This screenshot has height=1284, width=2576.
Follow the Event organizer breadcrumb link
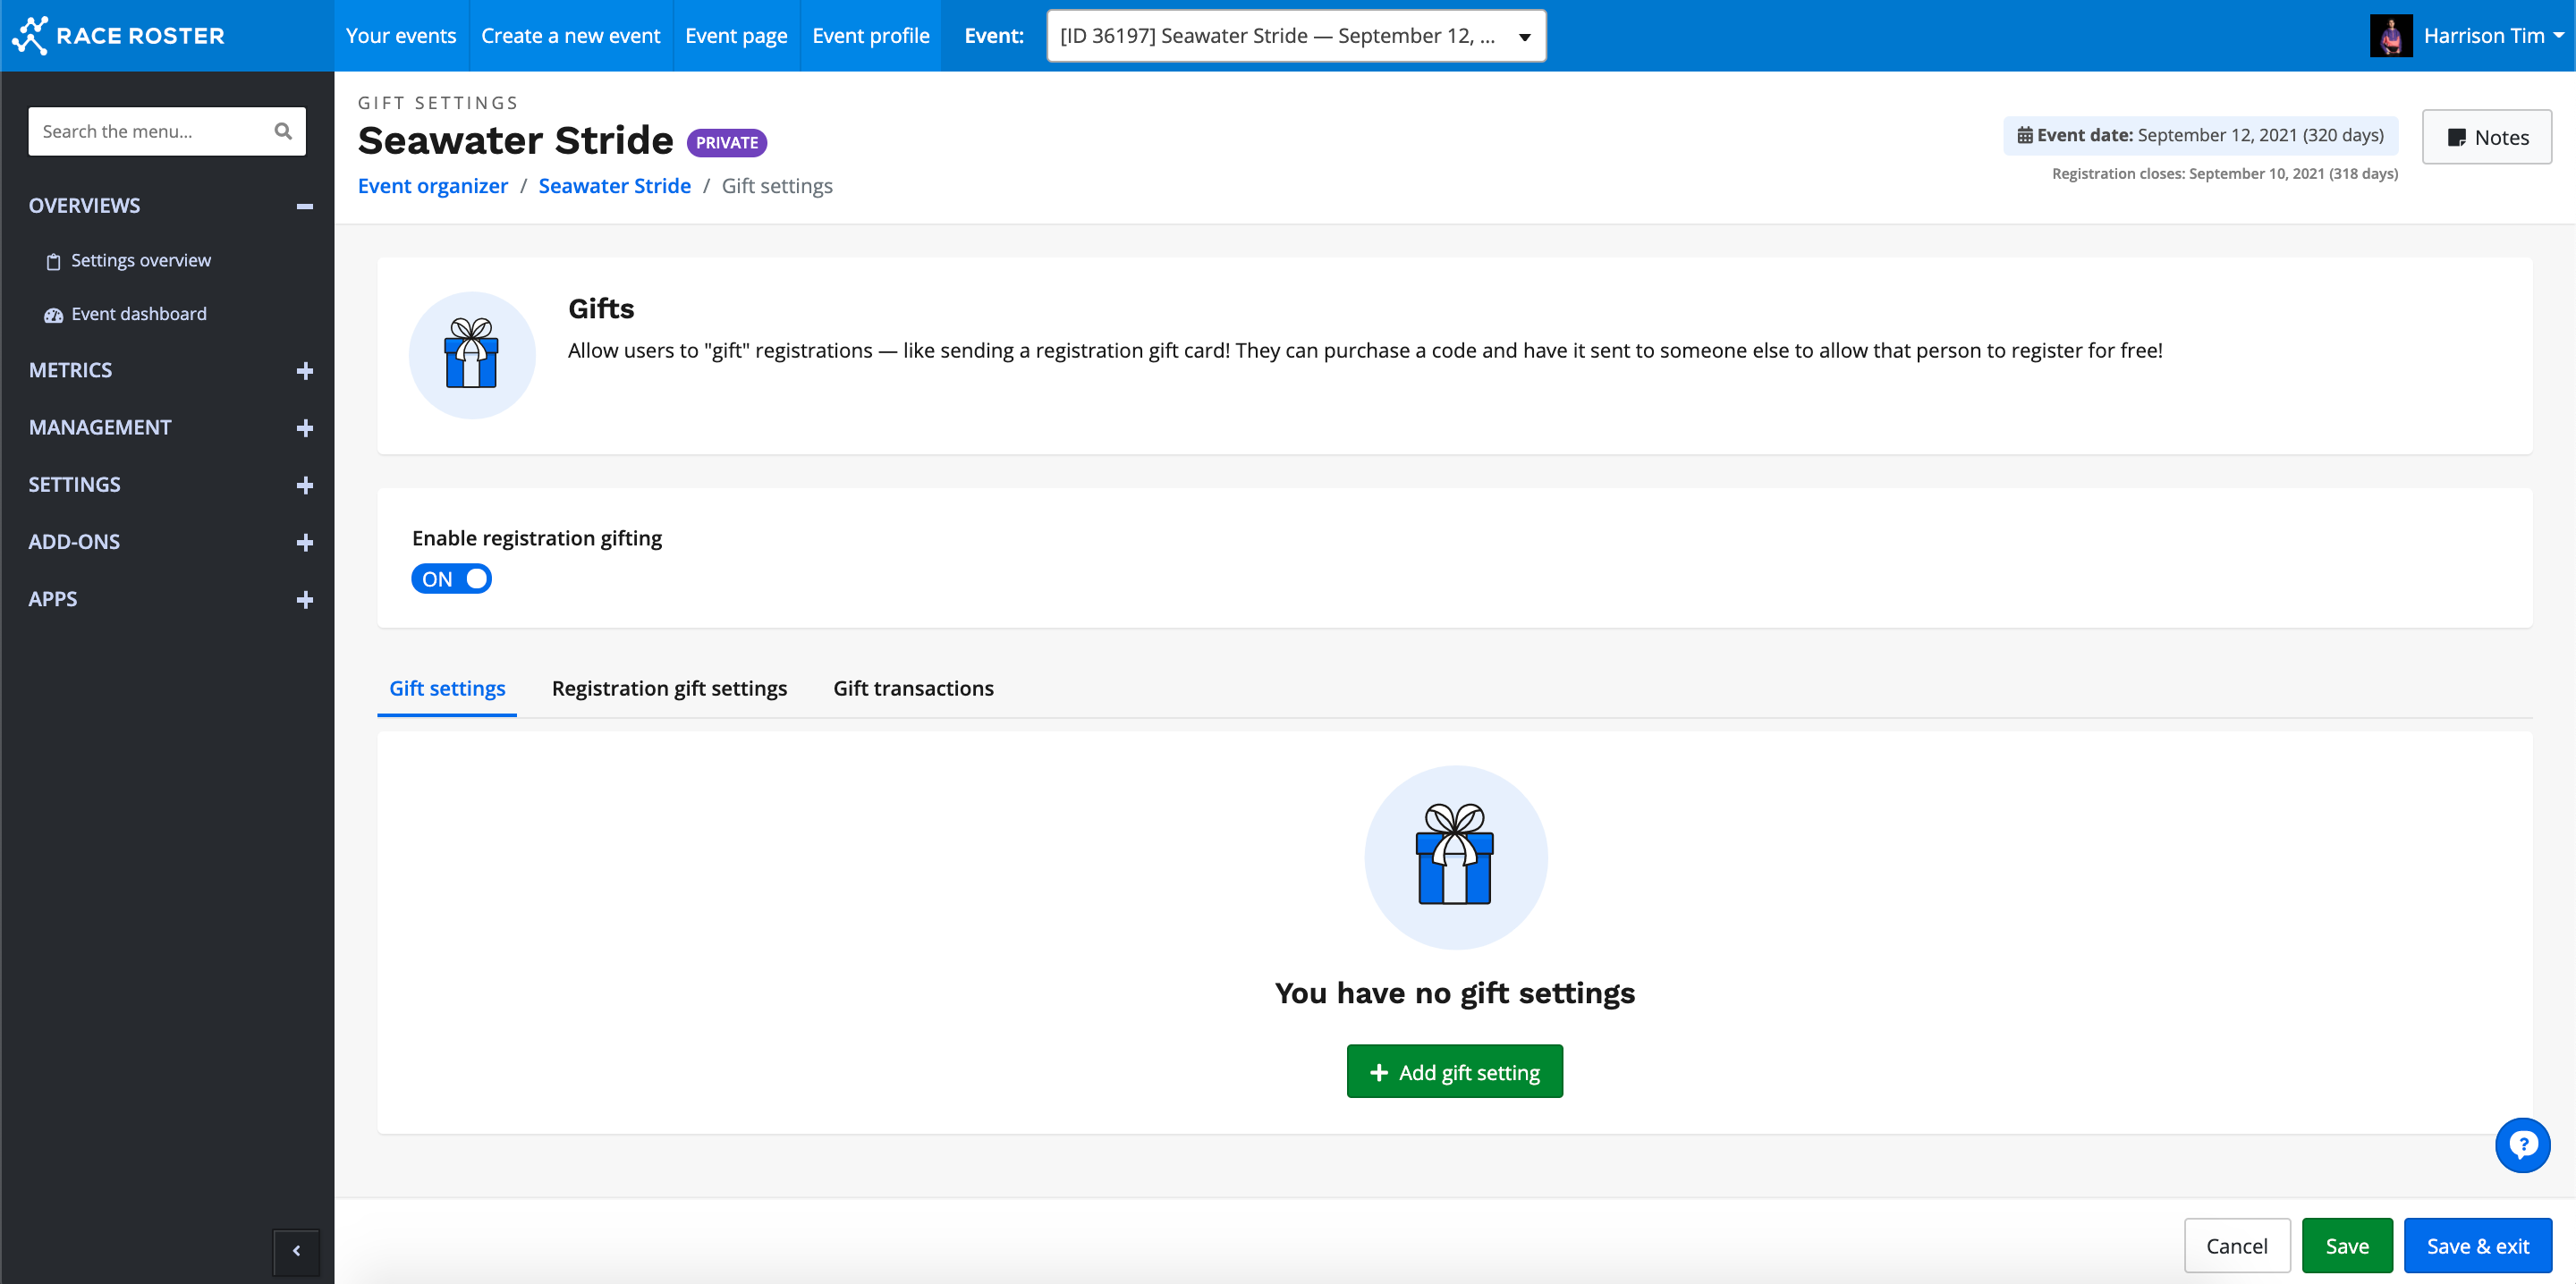432,186
